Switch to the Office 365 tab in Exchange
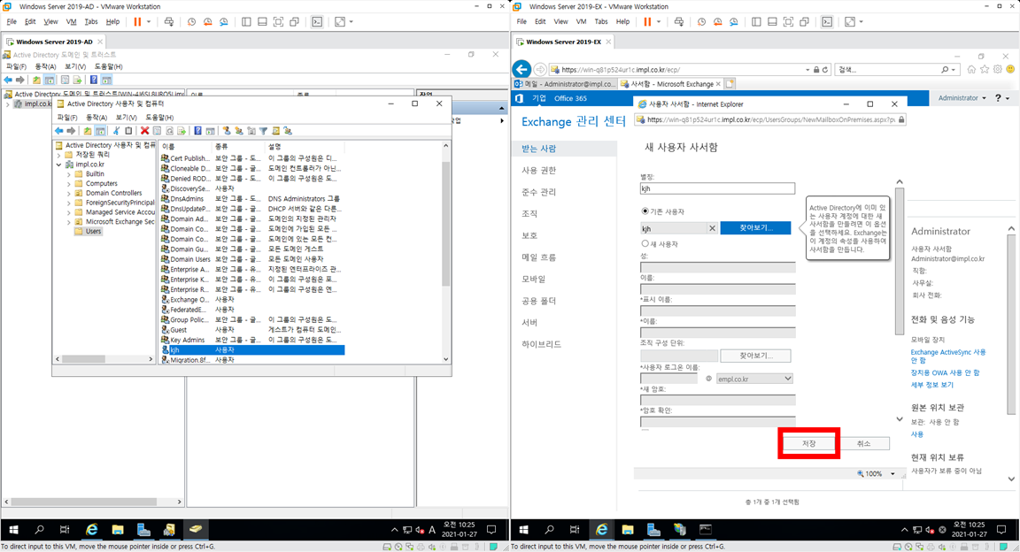 pos(570,98)
